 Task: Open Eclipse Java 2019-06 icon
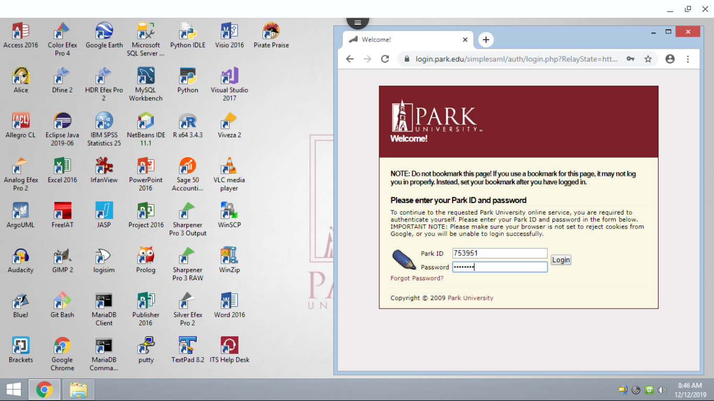coord(62,129)
